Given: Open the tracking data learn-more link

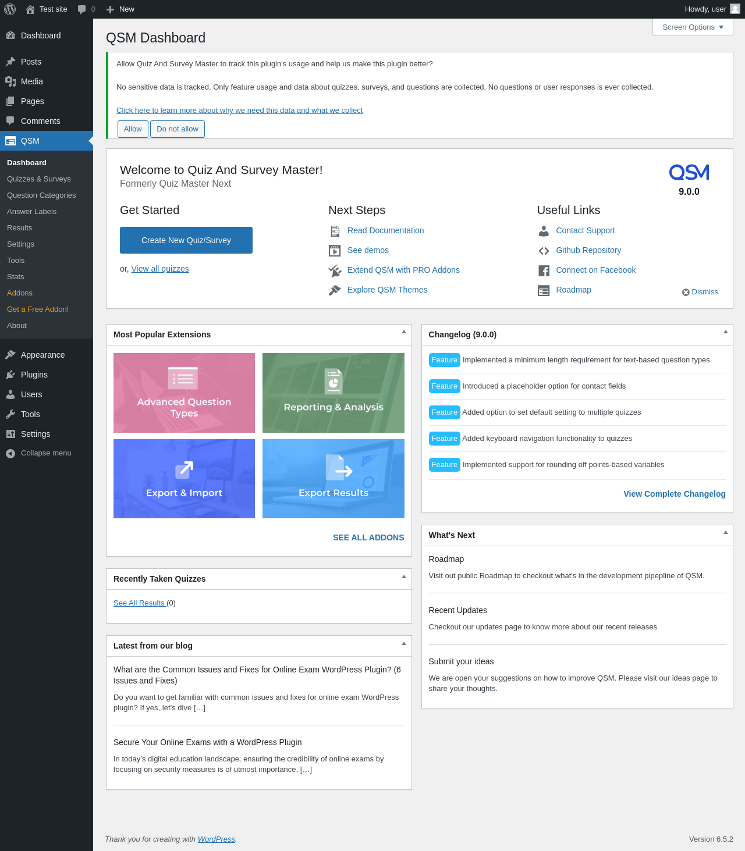Looking at the screenshot, I should tap(239, 111).
